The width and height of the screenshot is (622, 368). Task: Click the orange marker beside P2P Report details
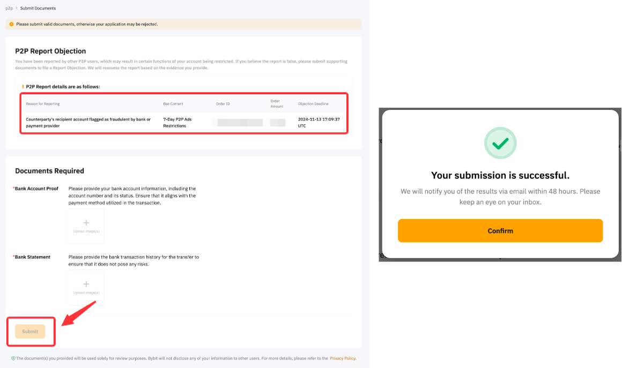[x=23, y=86]
